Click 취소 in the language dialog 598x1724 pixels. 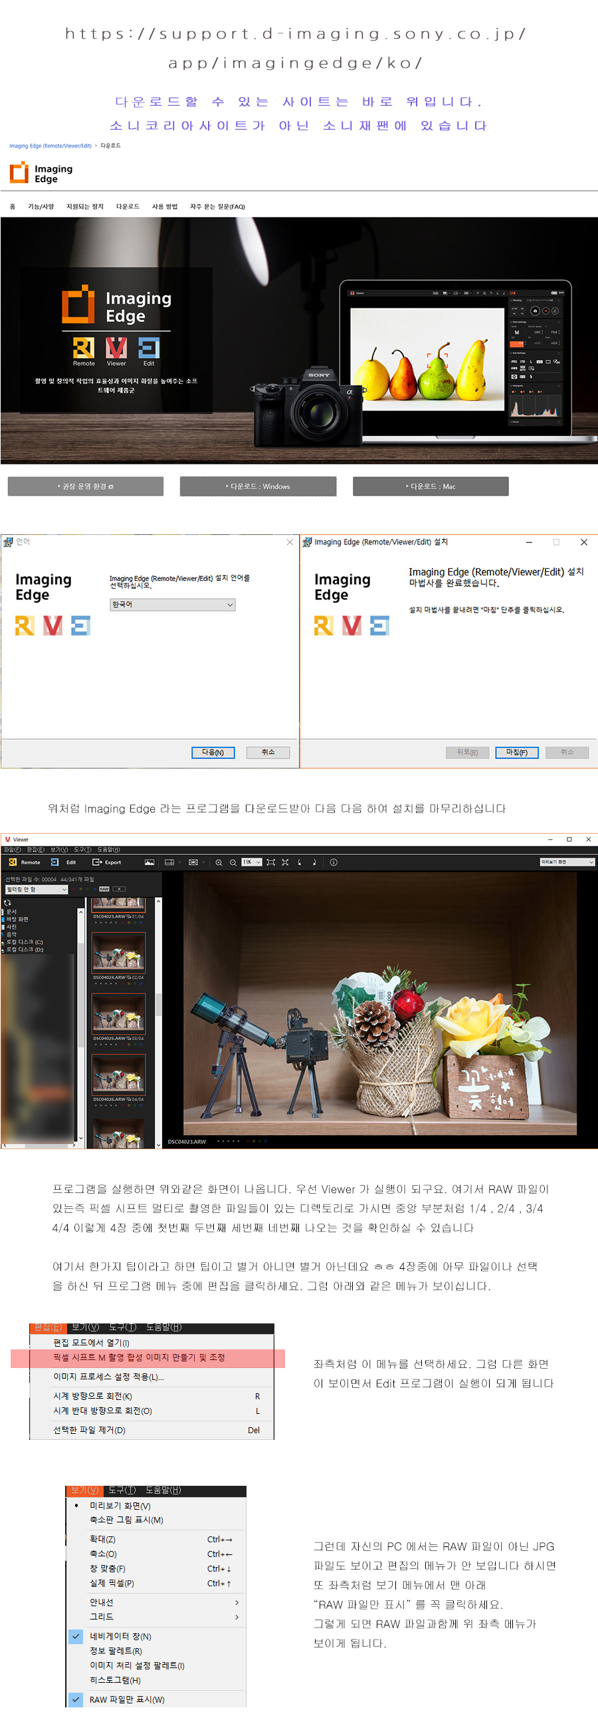click(268, 753)
